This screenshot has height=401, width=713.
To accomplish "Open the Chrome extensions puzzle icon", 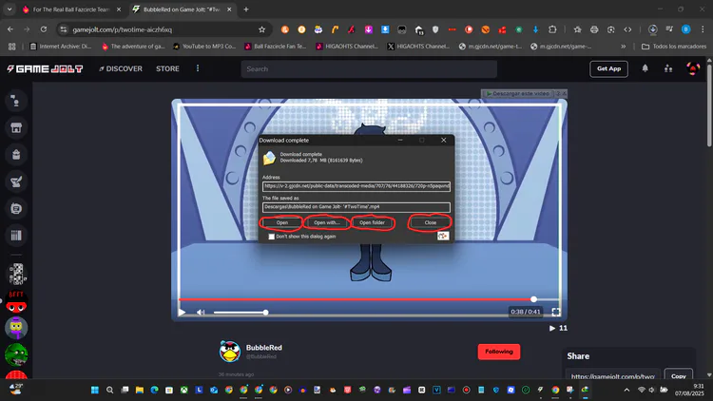I will point(552,29).
